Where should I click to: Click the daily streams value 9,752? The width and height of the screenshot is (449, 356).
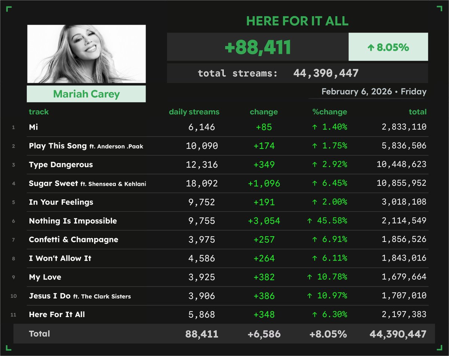pyautogui.click(x=202, y=202)
